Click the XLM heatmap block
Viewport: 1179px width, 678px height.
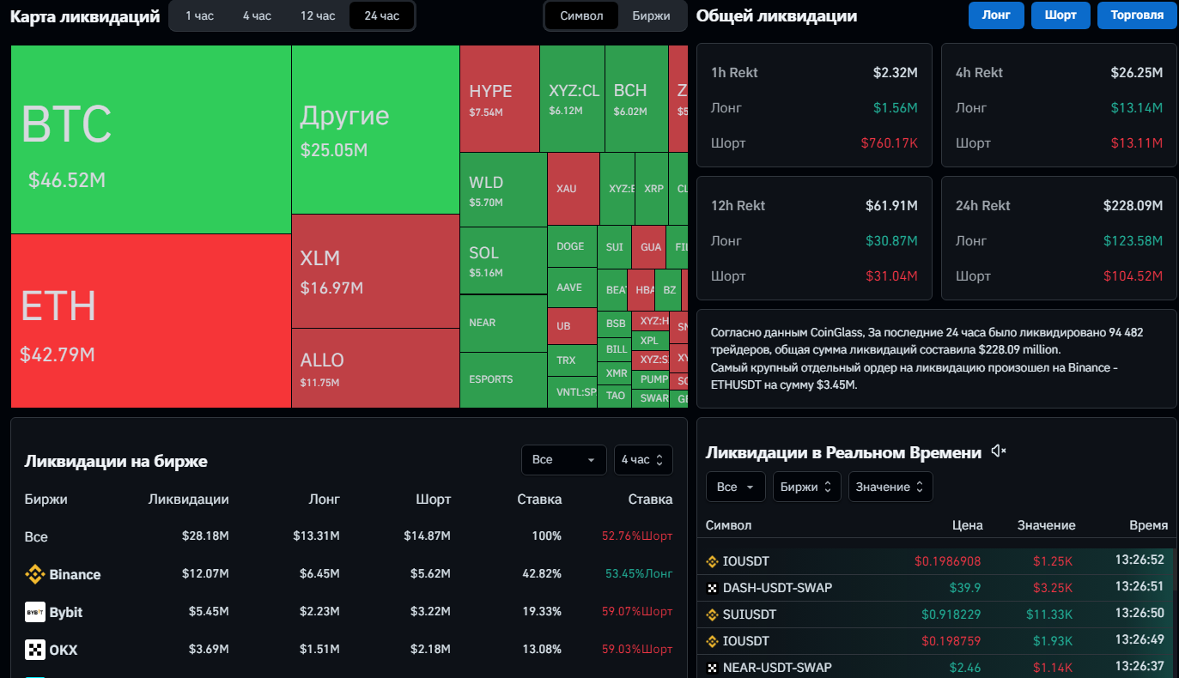click(375, 271)
